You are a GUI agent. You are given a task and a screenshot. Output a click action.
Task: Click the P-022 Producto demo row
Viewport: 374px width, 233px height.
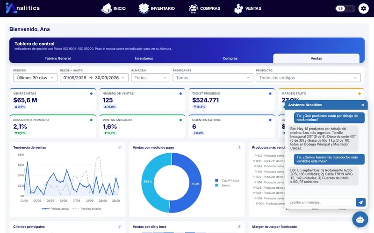pyautogui.click(x=268, y=177)
